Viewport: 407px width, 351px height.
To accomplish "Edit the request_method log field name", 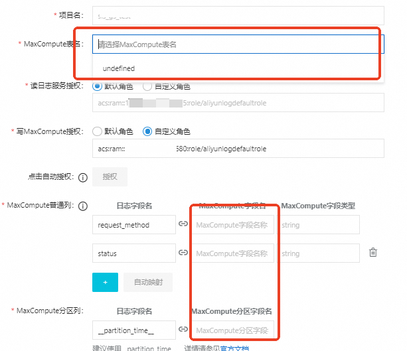I will tap(134, 225).
